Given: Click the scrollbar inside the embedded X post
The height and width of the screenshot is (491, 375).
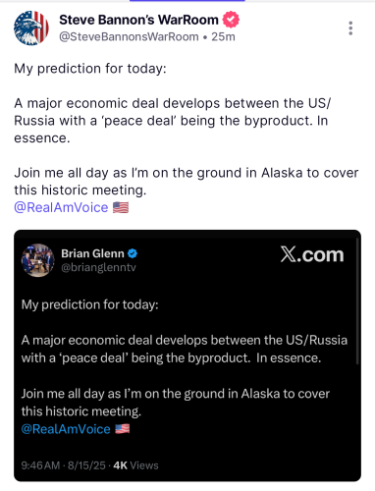Looking at the screenshot, I should point(357,301).
